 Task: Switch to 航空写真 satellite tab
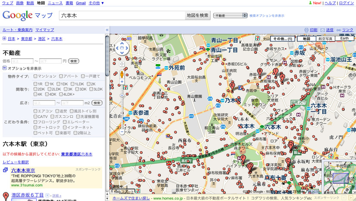tap(325, 39)
